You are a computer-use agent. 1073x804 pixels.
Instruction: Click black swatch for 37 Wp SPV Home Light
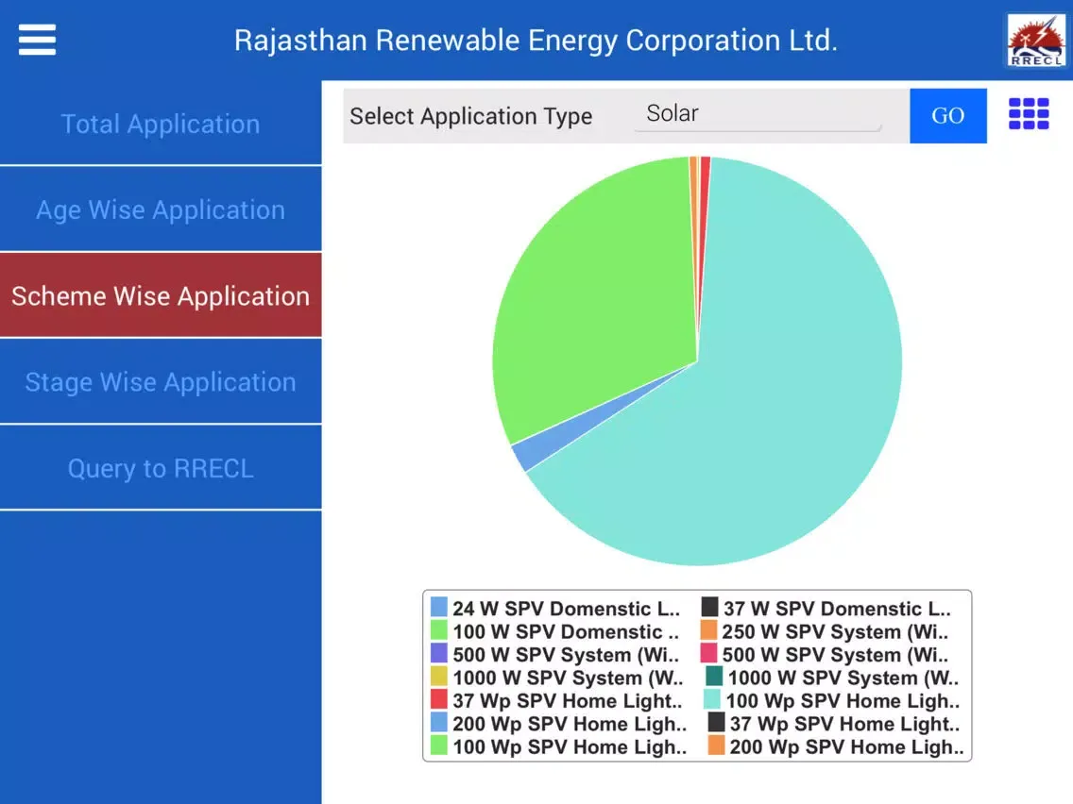[x=717, y=723]
